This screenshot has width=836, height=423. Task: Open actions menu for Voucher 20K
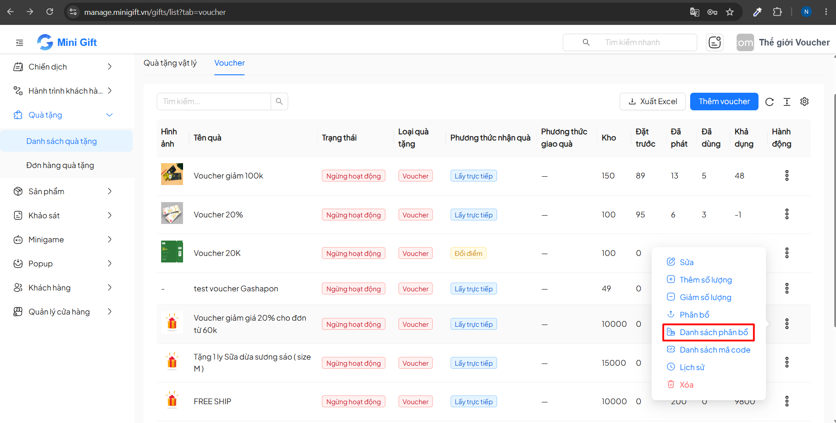coord(787,253)
